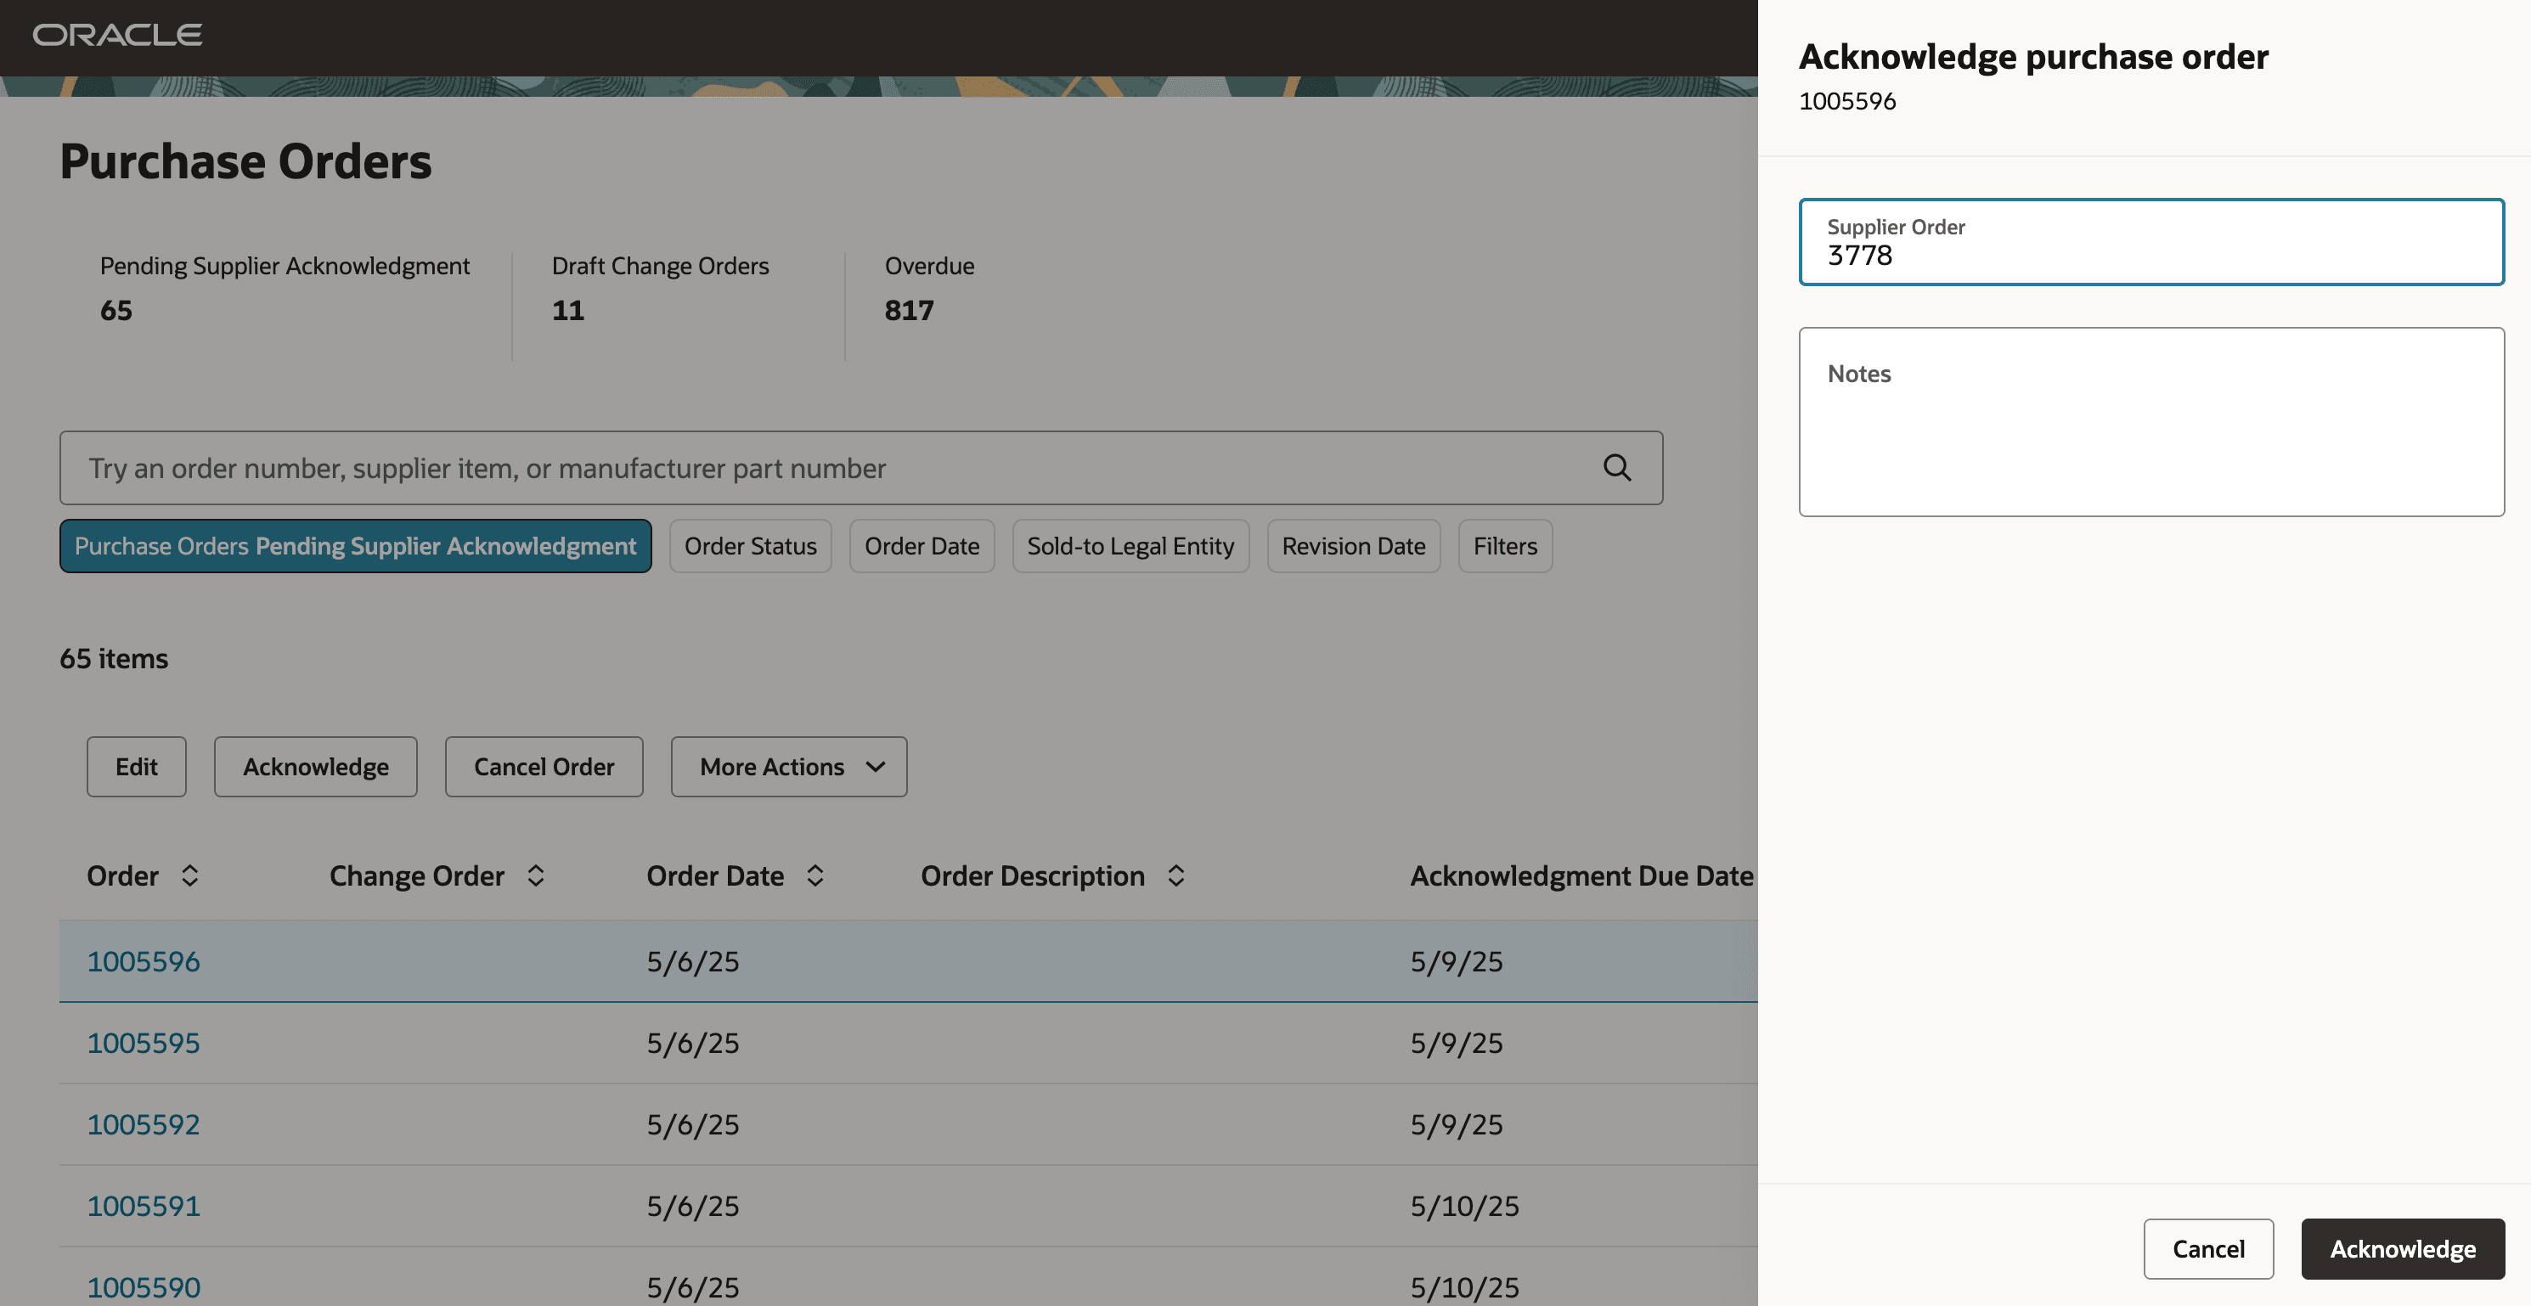The height and width of the screenshot is (1306, 2531).
Task: Open purchase order 1005595
Action: [x=144, y=1043]
